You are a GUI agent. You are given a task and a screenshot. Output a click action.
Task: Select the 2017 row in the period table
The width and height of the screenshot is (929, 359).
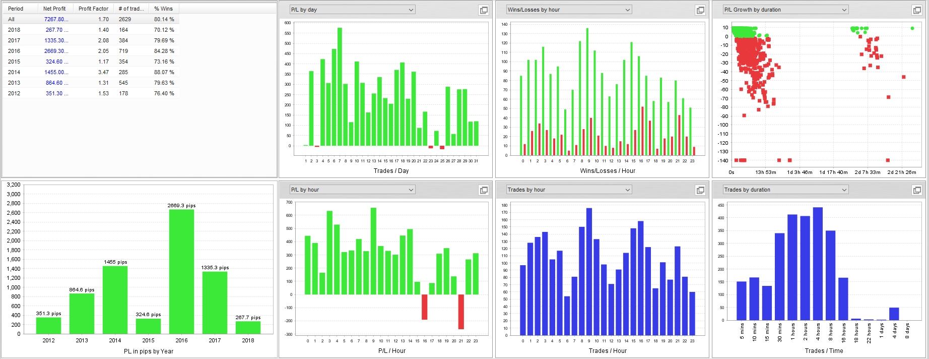click(x=14, y=40)
